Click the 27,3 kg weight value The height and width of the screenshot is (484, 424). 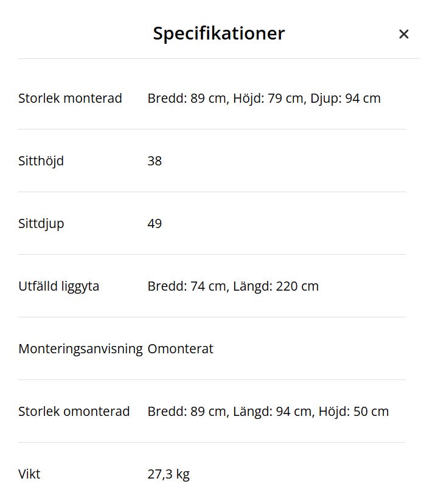pos(169,474)
